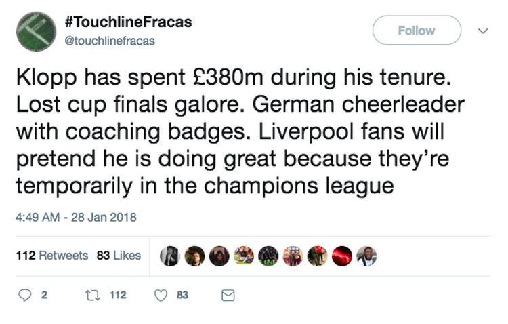Viewport: 508px width, 324px height.
Task: Click the first liker avatar in the row
Action: (x=169, y=256)
